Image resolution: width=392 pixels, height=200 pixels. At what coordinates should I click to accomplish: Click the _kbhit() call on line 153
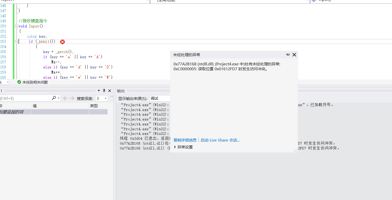45,42
